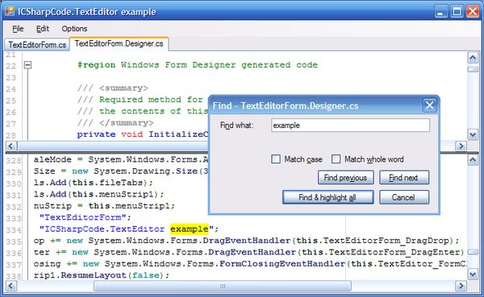
Task: Click the DragEventHandler text on line 335
Action: pos(247,241)
